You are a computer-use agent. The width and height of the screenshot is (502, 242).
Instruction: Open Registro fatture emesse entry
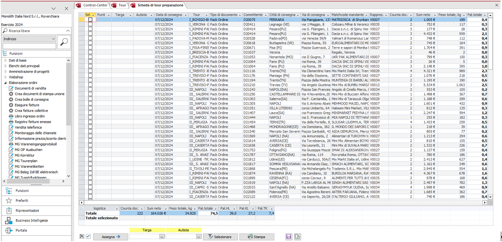coord(33,122)
